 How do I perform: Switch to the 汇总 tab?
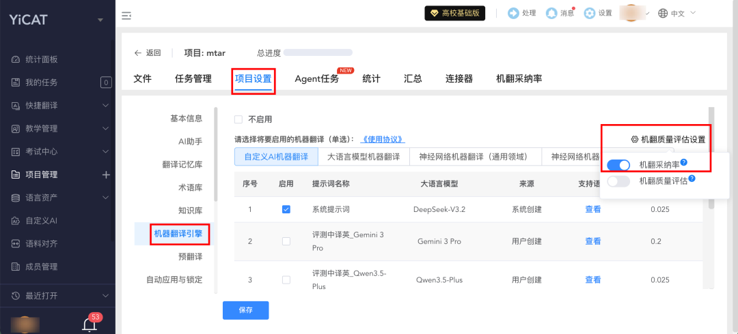[413, 79]
